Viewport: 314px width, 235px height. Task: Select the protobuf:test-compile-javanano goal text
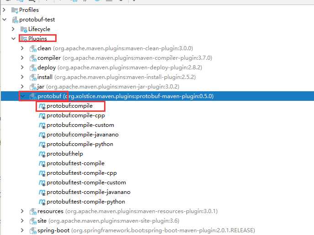tap(89, 192)
